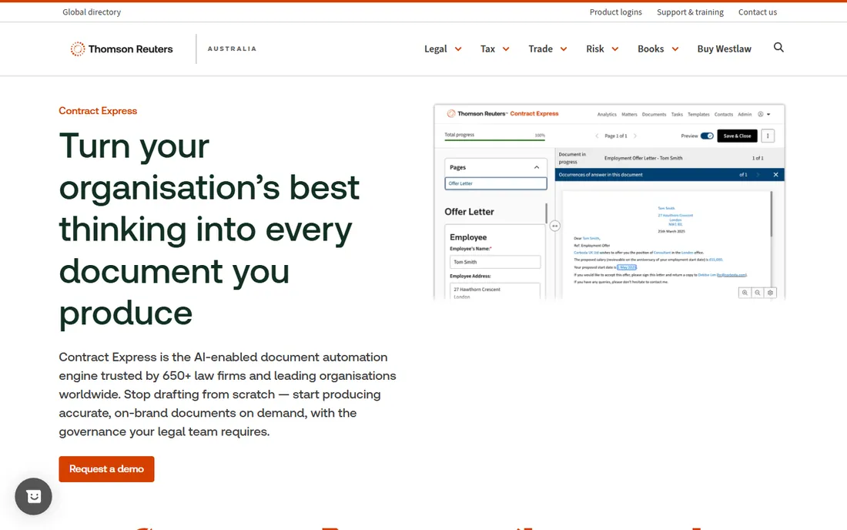This screenshot has height=530, width=847.
Task: Click the Offer Letter section heading
Action: (470, 212)
